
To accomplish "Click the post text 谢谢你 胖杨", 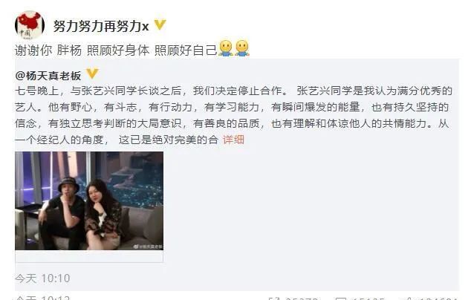I will coord(48,50).
